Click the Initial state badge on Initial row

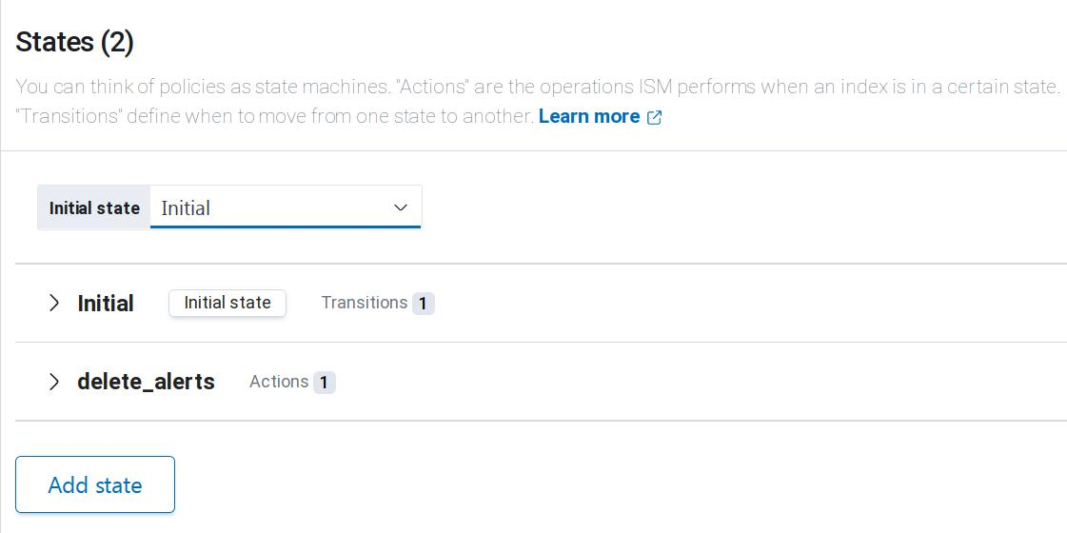(x=227, y=303)
